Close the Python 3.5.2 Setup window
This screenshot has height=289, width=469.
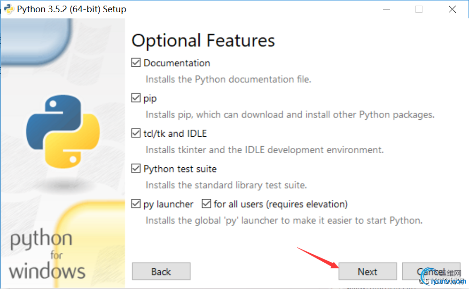[x=452, y=9]
